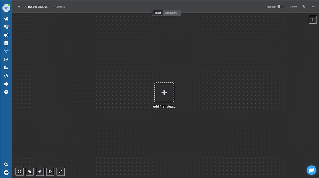Open the add node panel plus button
Image resolution: width=319 pixels, height=178 pixels.
pos(313,20)
